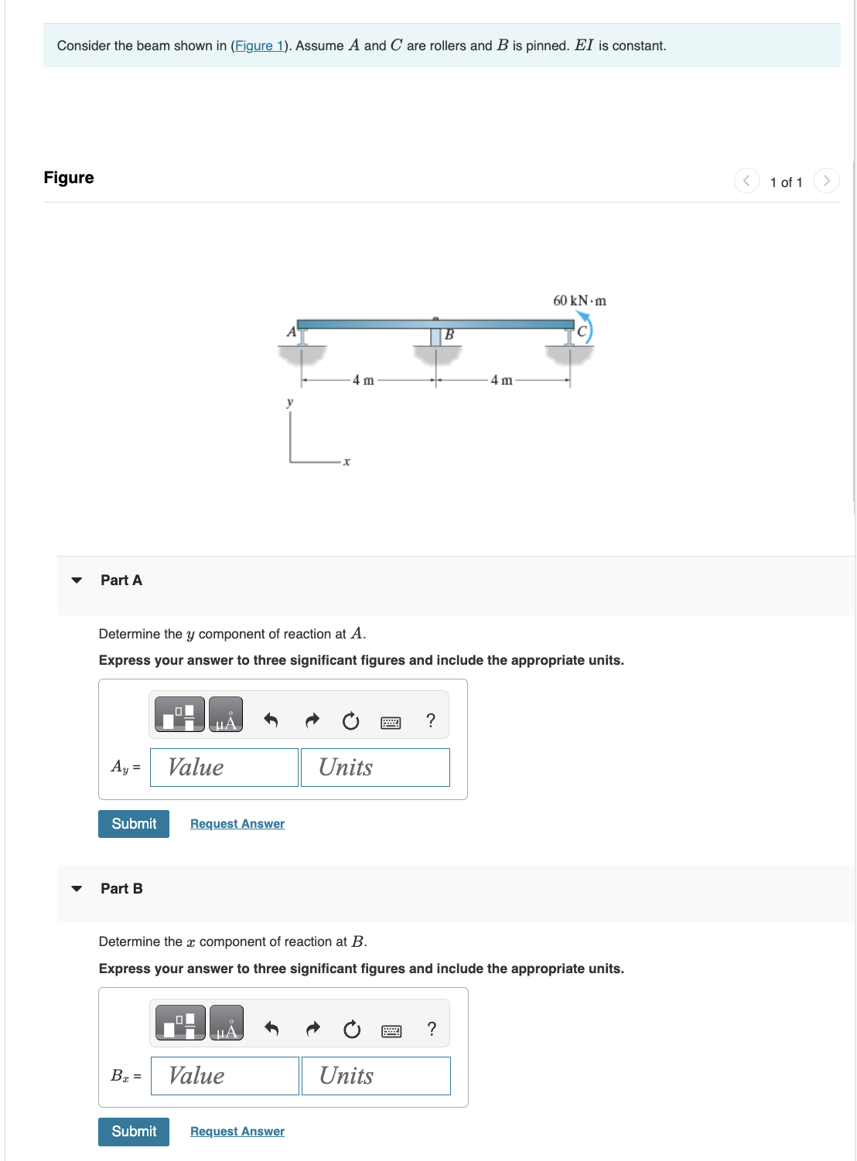The height and width of the screenshot is (1161, 857).
Task: Click the undo icon in Part A editor
Action: [271, 717]
